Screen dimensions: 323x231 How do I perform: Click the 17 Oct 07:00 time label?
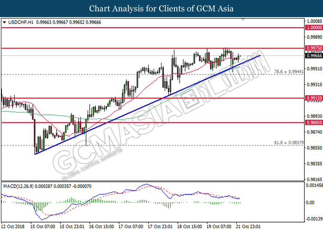click(x=131, y=226)
